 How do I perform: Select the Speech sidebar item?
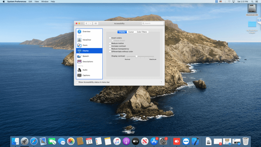pos(89,56)
